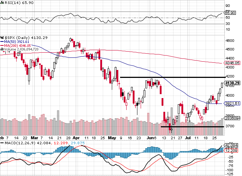Click the Mar label on date axis
Screen dimensions: 242x176
point(34,138)
